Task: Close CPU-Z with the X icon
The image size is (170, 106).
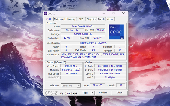Action: coord(123,13)
